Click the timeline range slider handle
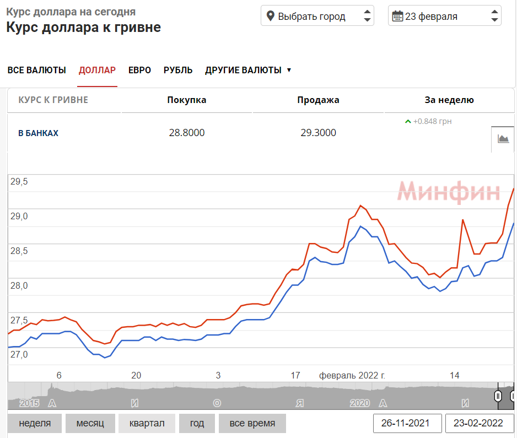The width and height of the screenshot is (517, 438). 498,396
